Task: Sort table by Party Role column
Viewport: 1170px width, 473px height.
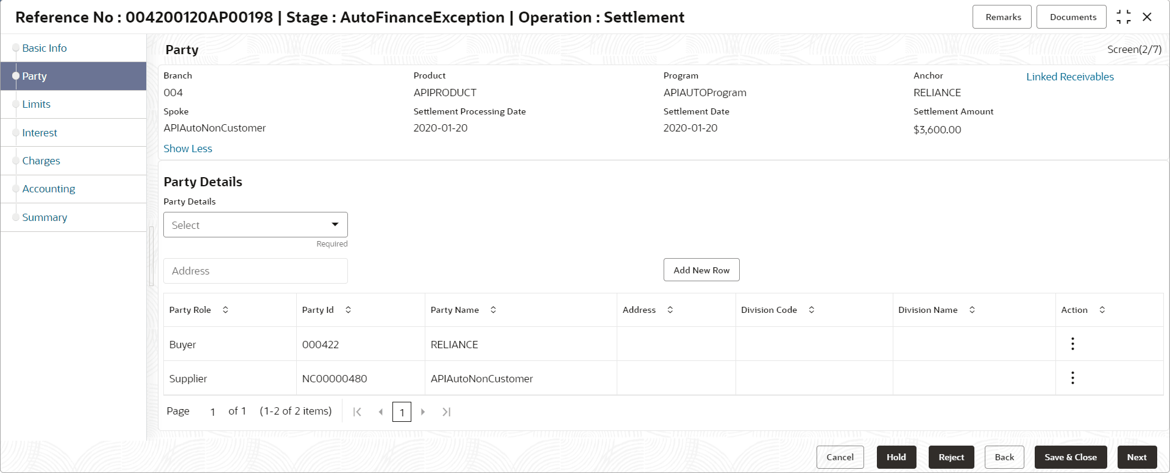Action: pos(225,310)
